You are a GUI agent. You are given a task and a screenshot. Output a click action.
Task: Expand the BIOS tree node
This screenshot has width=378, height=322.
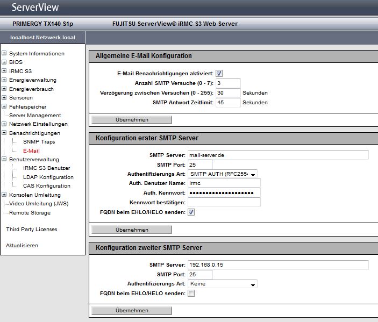[4, 62]
